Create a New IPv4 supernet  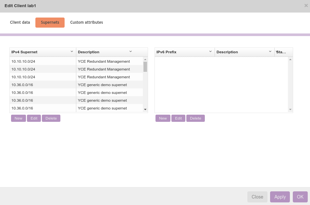(19, 118)
